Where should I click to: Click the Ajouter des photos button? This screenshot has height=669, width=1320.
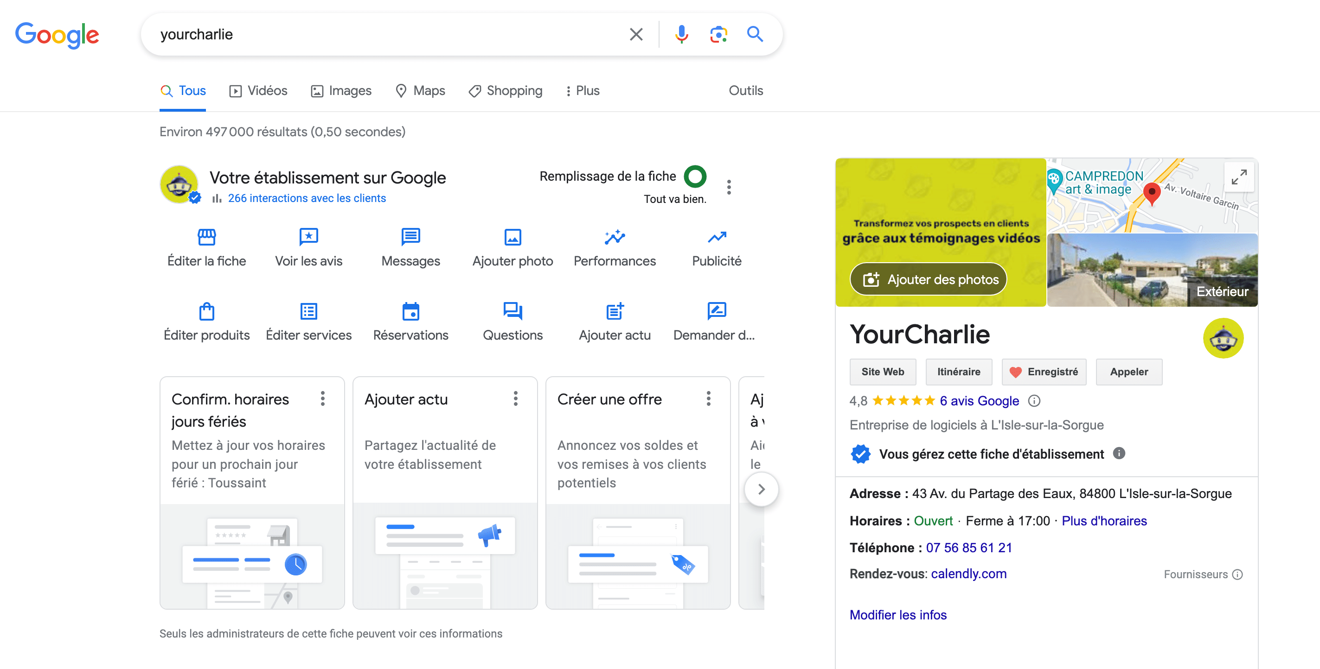pyautogui.click(x=928, y=279)
